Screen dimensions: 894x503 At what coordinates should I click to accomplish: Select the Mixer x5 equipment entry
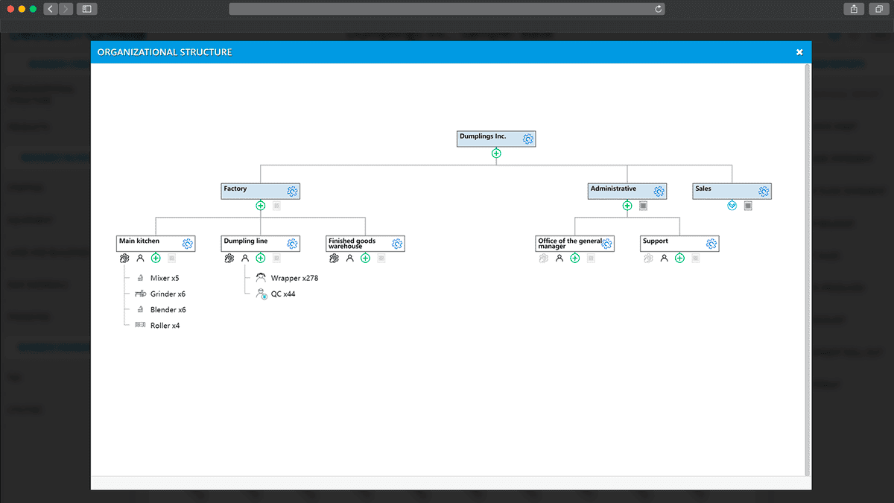point(162,277)
